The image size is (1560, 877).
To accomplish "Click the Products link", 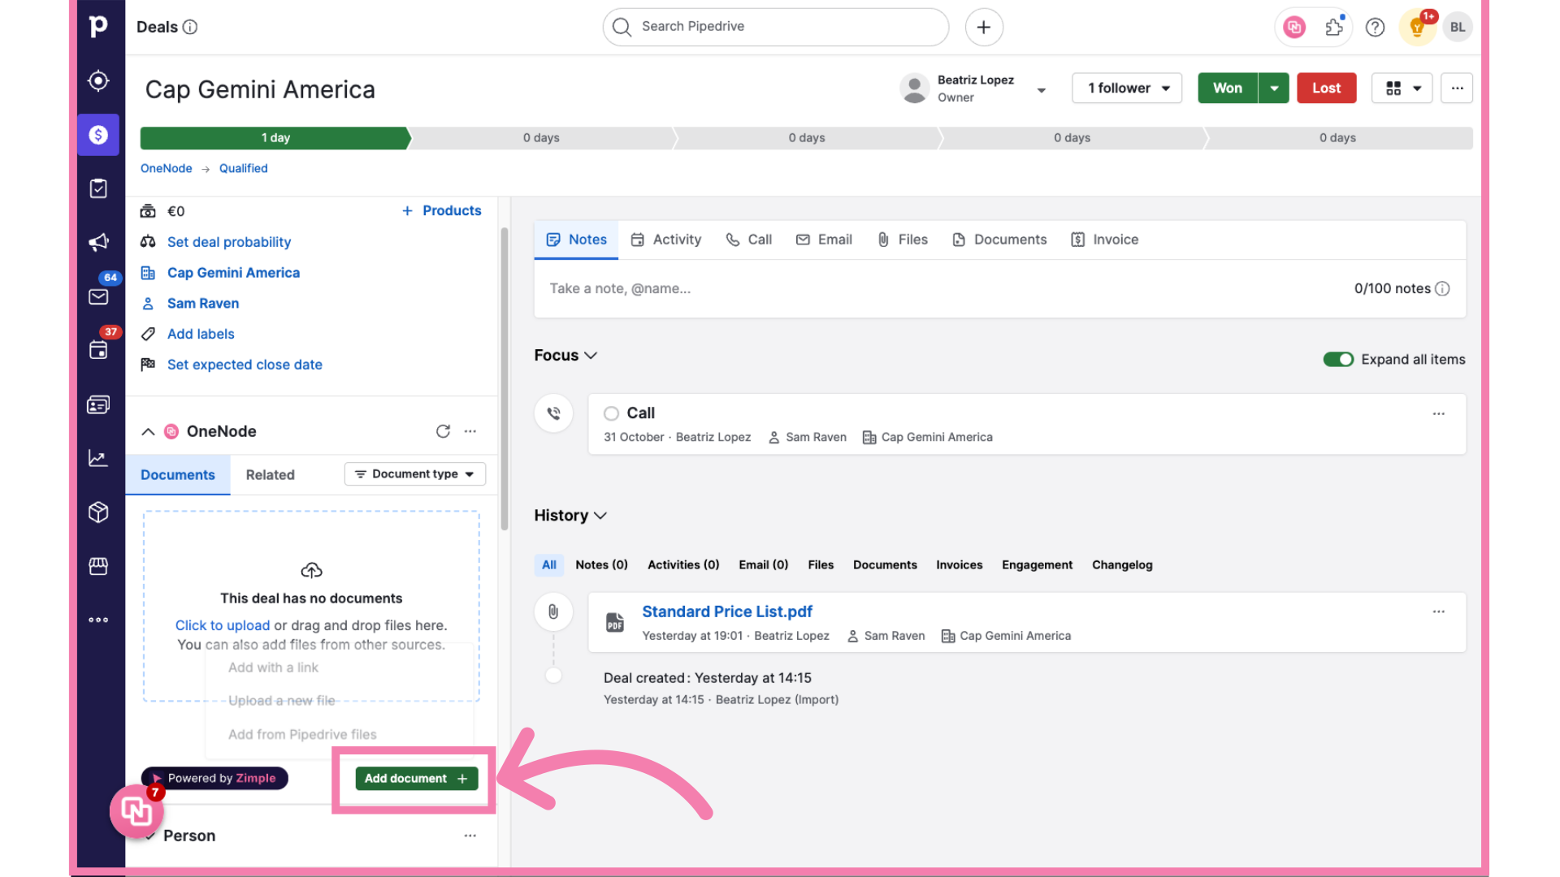I will [x=441, y=210].
